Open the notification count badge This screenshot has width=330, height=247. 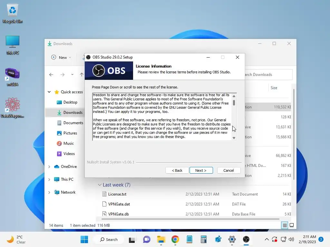click(321, 239)
